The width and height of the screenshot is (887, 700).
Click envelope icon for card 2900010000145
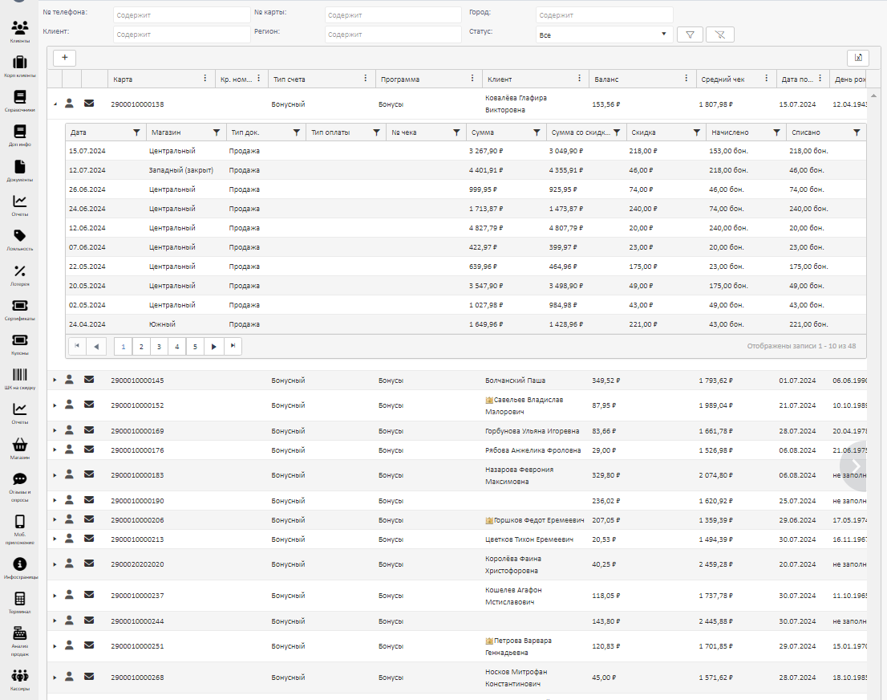tap(89, 380)
